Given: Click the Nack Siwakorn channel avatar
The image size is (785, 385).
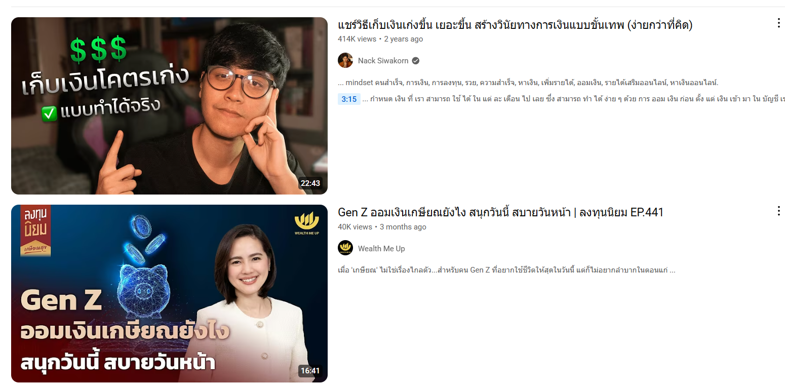Looking at the screenshot, I should [345, 60].
